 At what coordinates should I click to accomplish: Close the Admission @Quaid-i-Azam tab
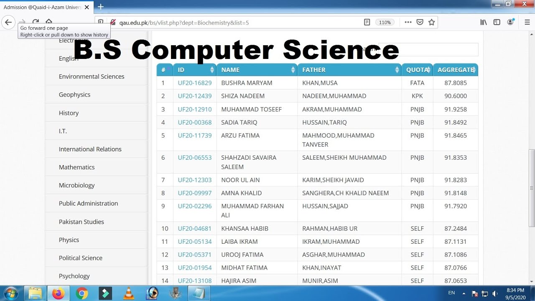point(87,7)
